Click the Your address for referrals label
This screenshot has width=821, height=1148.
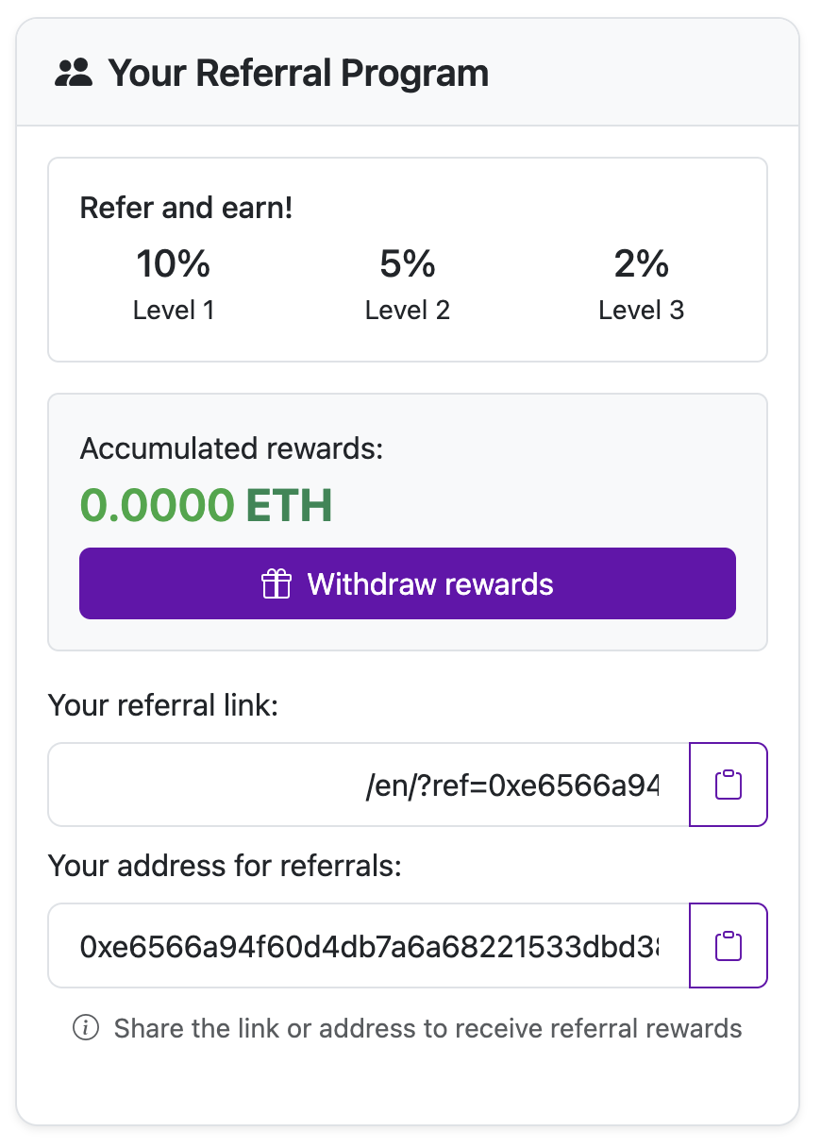point(225,865)
